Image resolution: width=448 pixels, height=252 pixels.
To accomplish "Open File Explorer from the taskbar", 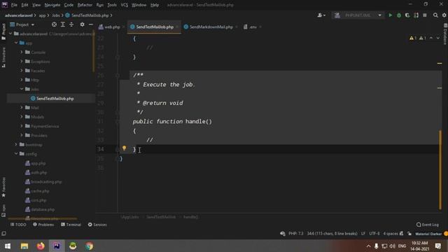I will [24, 246].
